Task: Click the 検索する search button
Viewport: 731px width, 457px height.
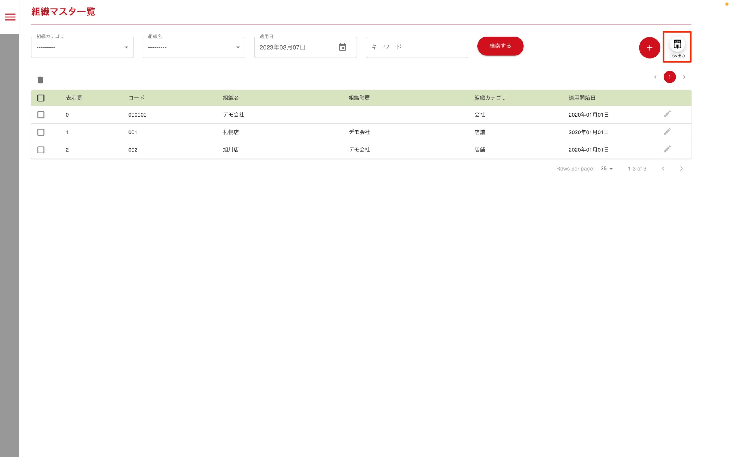Action: coord(500,46)
